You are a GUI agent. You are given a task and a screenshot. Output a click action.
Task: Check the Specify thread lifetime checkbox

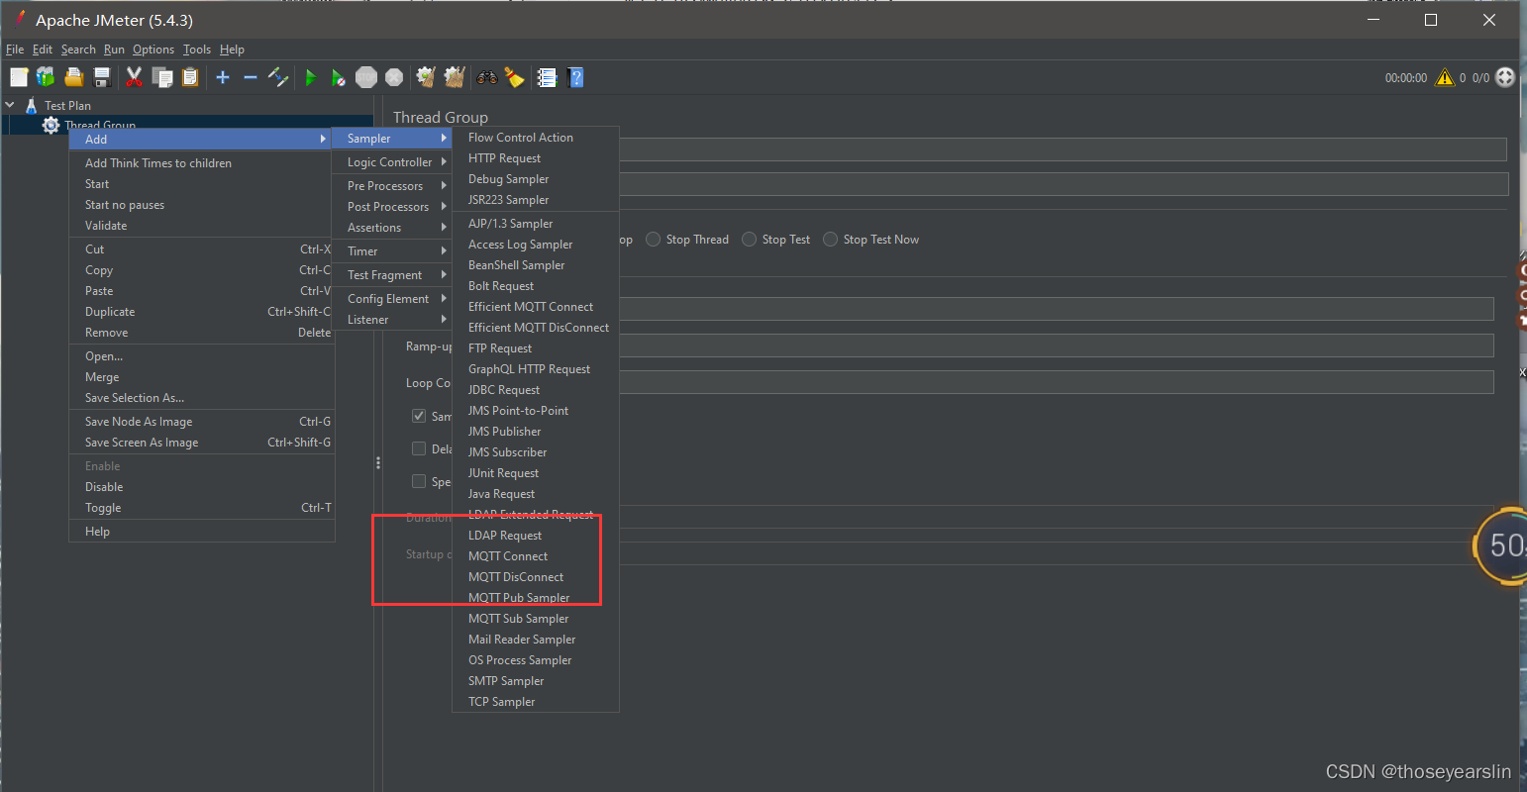coord(419,481)
